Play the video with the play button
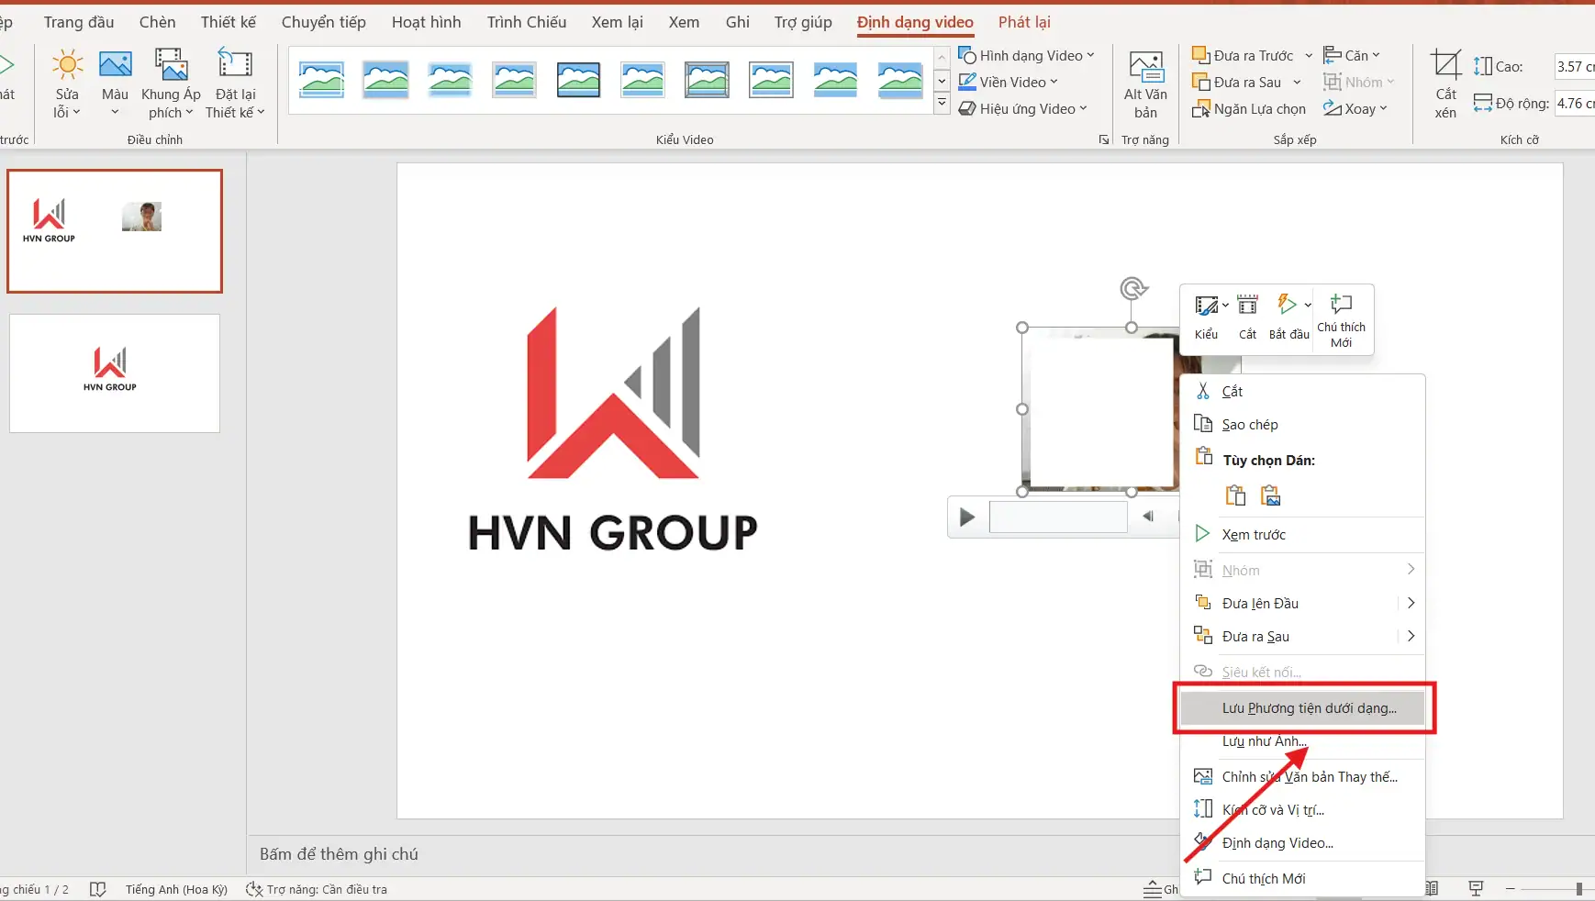Viewport: 1595px width, 901px height. click(x=966, y=517)
